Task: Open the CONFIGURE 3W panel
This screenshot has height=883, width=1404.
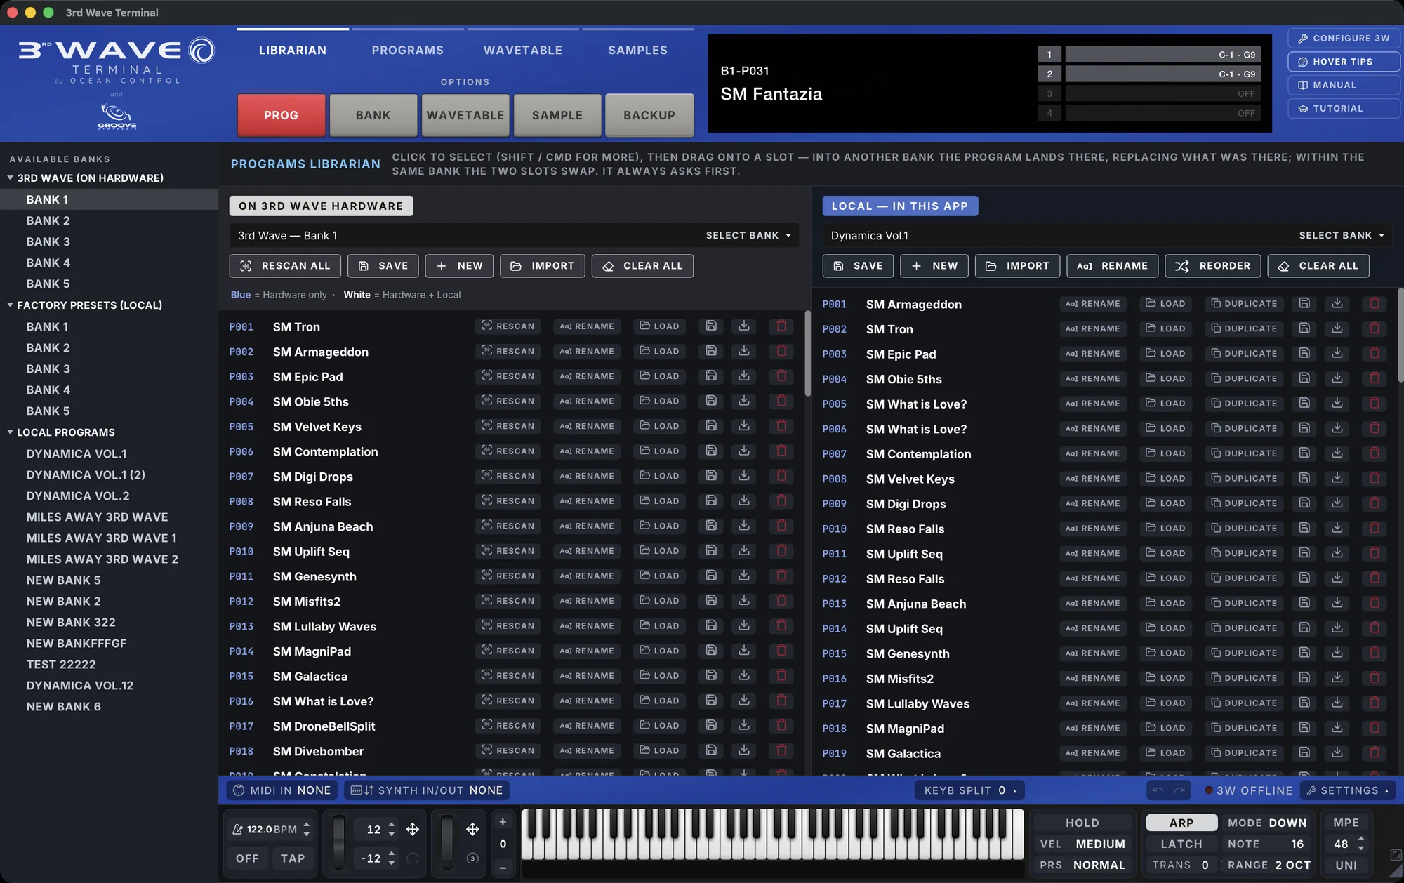Action: pos(1344,39)
